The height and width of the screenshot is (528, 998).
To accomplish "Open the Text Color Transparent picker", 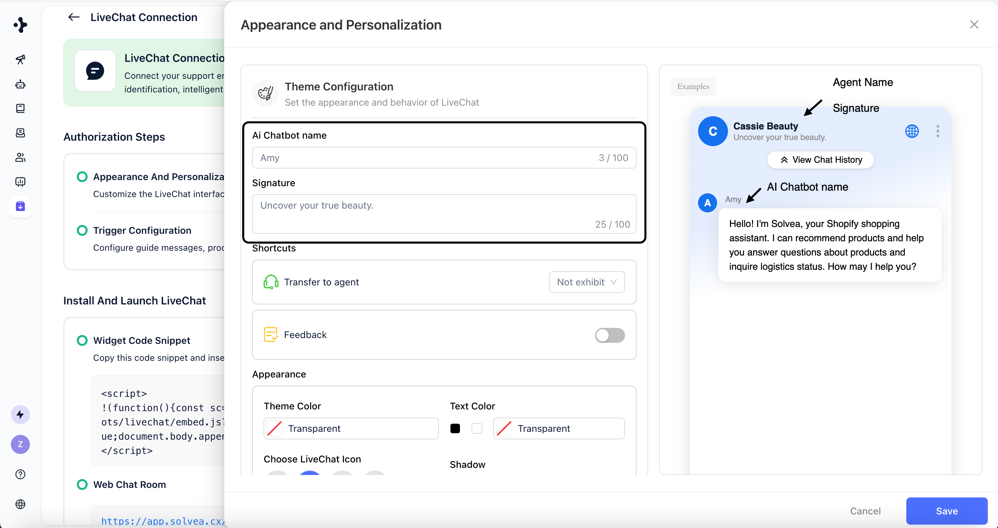I will coord(558,428).
